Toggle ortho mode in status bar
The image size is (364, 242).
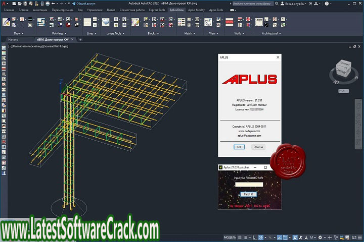click(x=255, y=237)
